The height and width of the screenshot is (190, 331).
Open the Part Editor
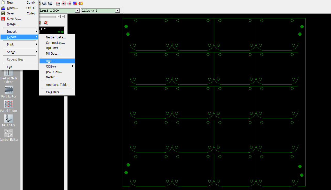click(9, 92)
